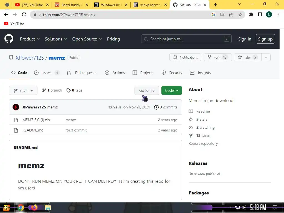Click the file icon next to README.md
This screenshot has height=213, width=284.
[x=16, y=130]
